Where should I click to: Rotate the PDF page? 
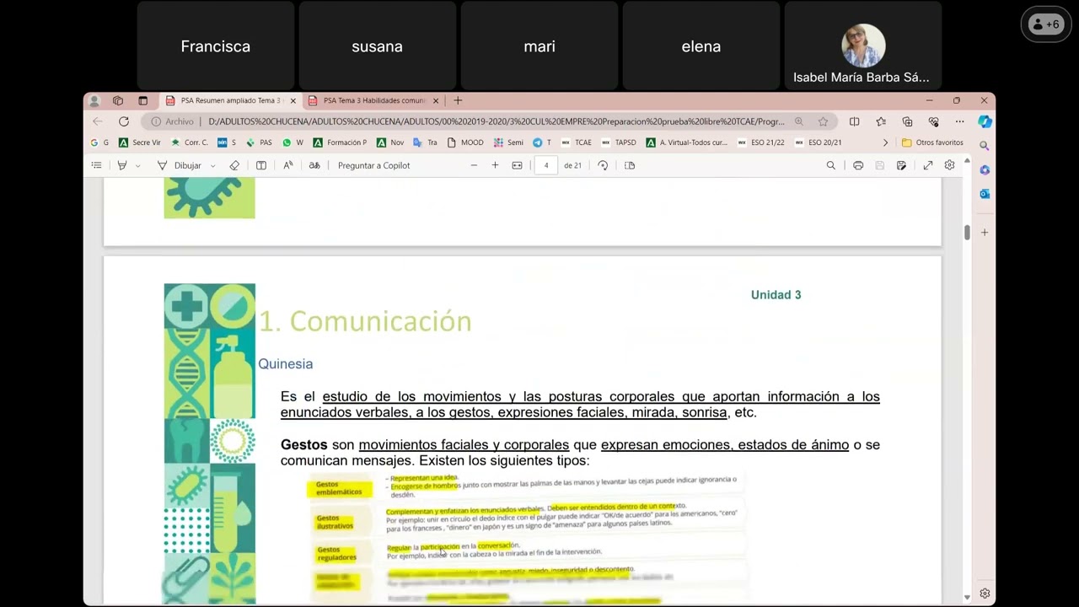tap(603, 165)
